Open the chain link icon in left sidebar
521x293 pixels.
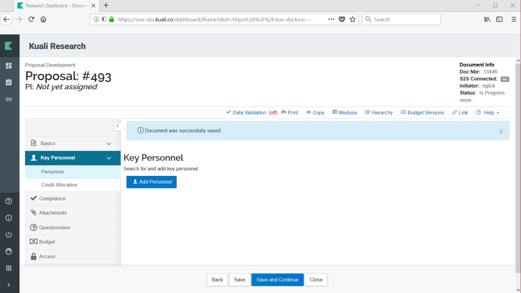(x=9, y=99)
